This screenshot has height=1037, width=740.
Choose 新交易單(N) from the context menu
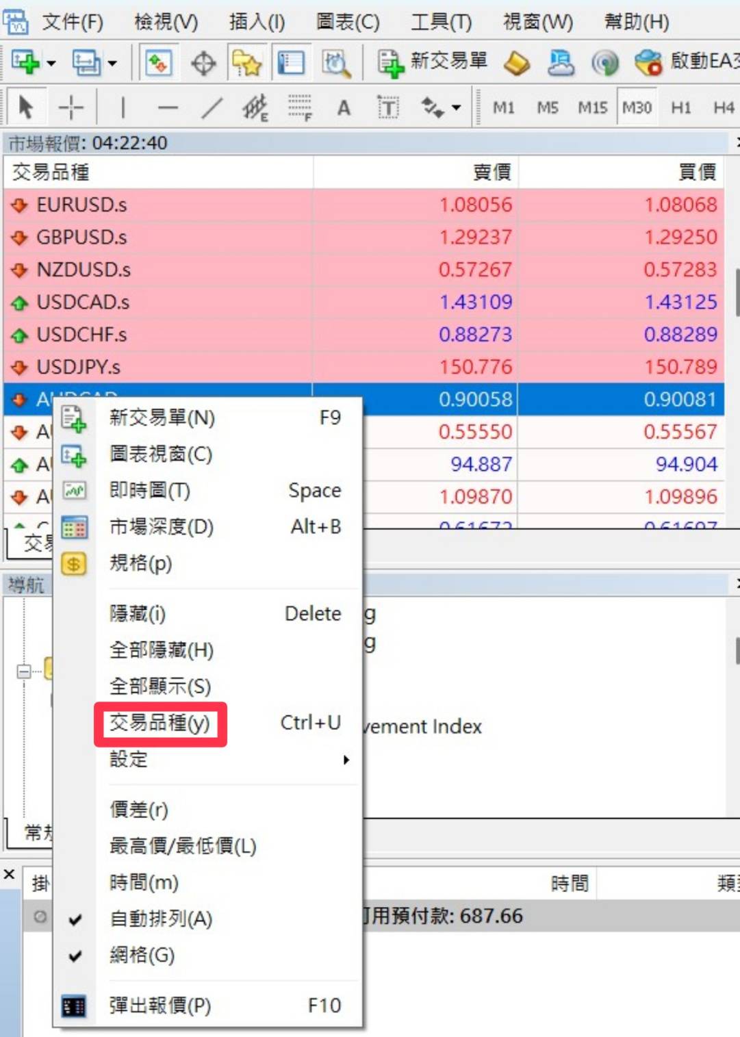coord(207,418)
